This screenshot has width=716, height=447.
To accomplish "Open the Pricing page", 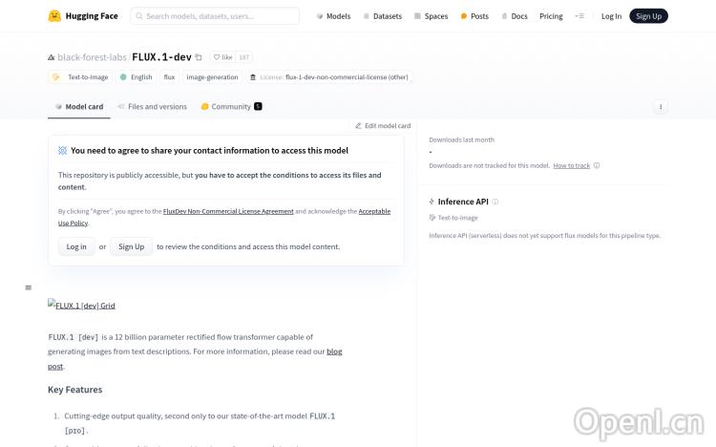I will point(551,16).
